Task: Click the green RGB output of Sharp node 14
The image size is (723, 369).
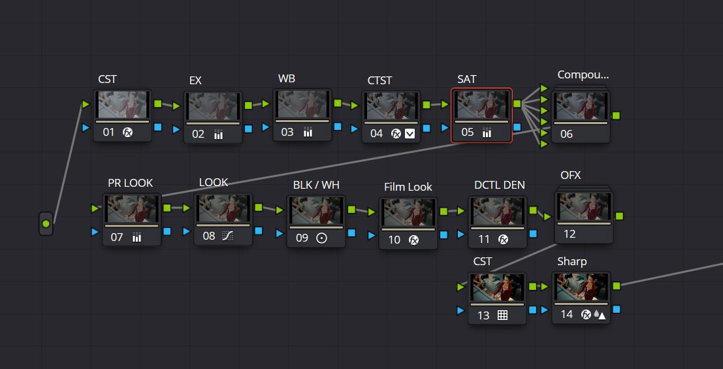Action: [617, 286]
